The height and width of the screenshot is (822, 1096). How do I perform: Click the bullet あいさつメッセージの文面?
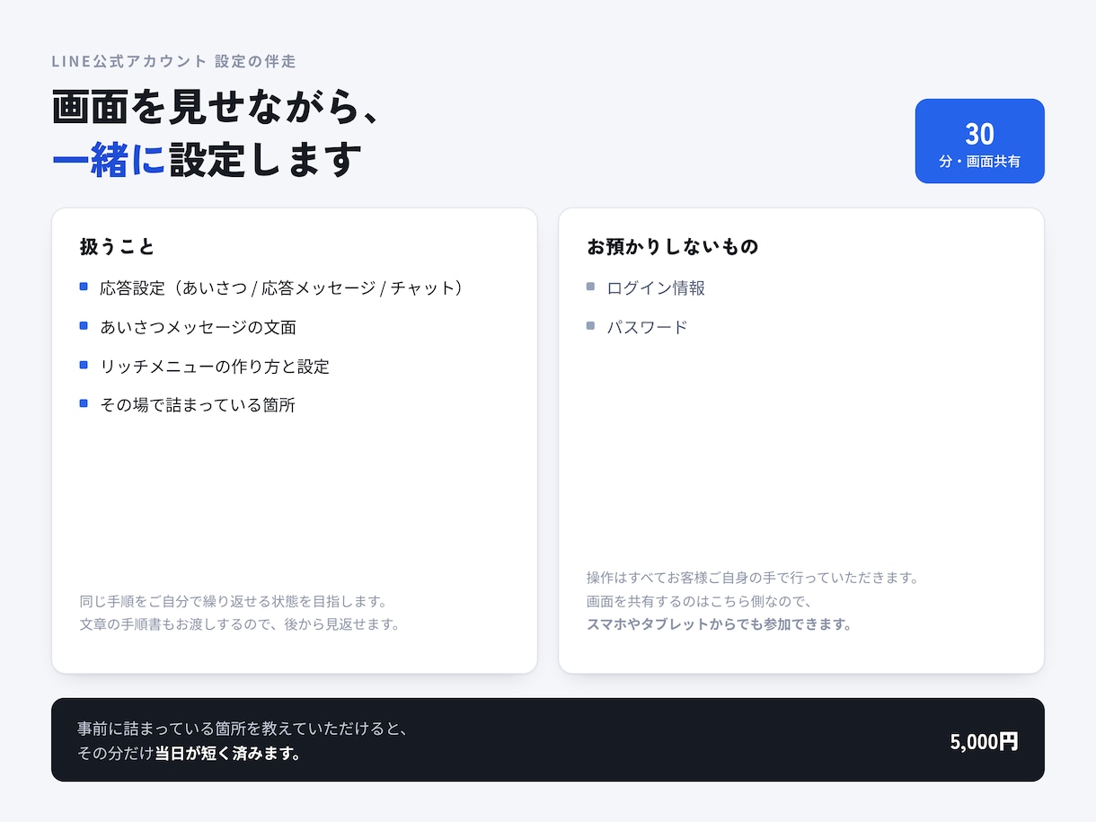[199, 327]
